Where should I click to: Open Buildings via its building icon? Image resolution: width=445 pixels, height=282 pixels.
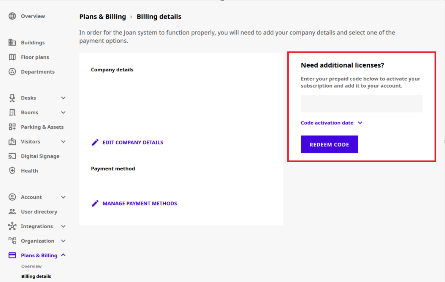click(12, 43)
